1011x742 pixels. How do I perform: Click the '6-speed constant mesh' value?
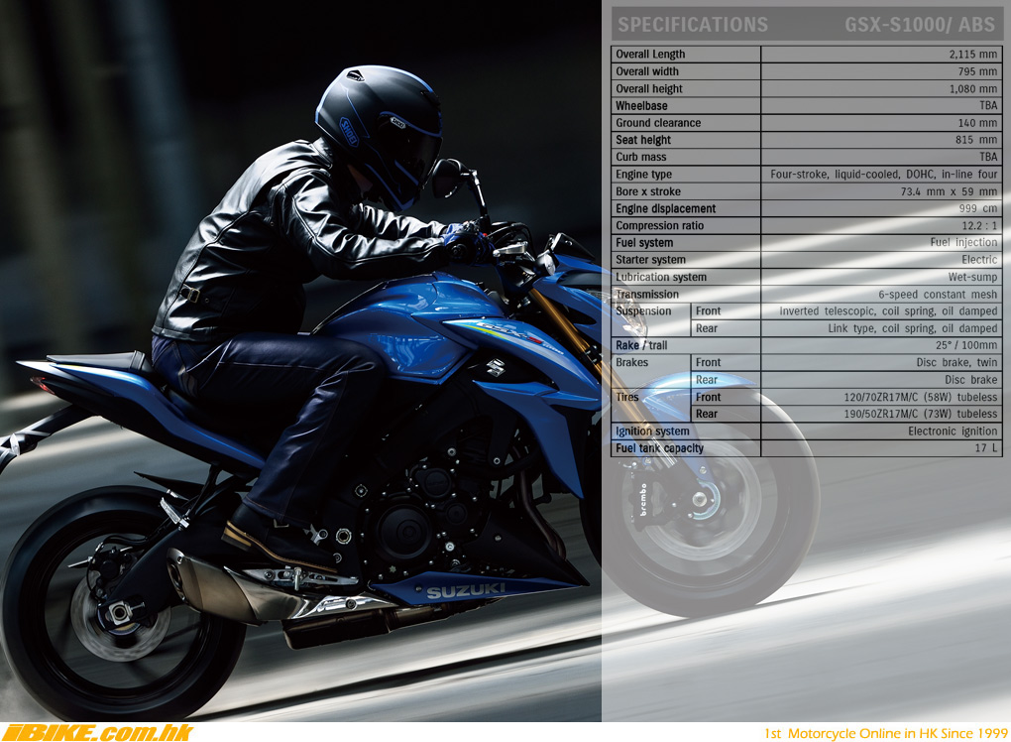[x=938, y=295]
